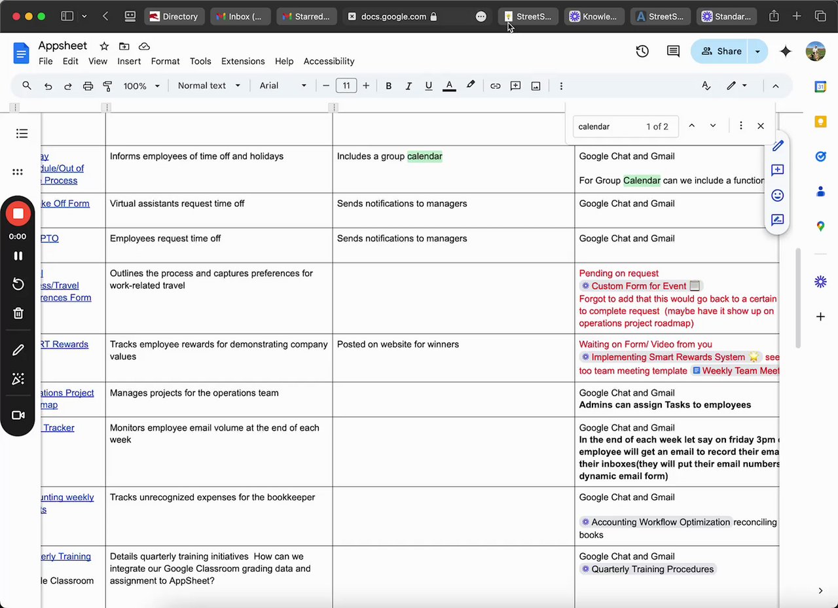The height and width of the screenshot is (608, 838).
Task: Open version history clock icon
Action: pos(642,51)
